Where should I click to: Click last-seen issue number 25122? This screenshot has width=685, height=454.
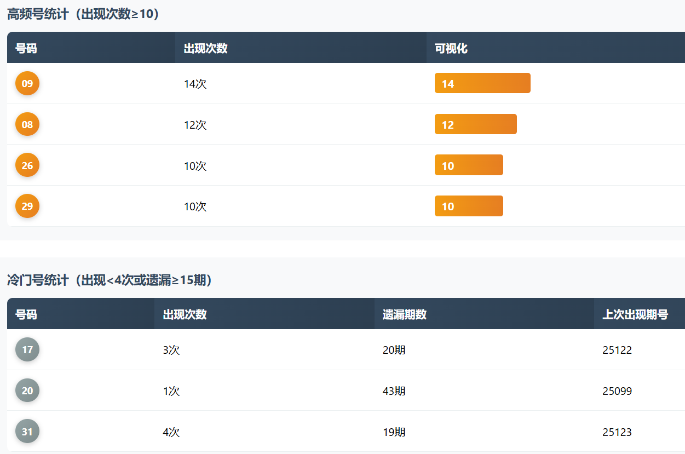pos(617,350)
